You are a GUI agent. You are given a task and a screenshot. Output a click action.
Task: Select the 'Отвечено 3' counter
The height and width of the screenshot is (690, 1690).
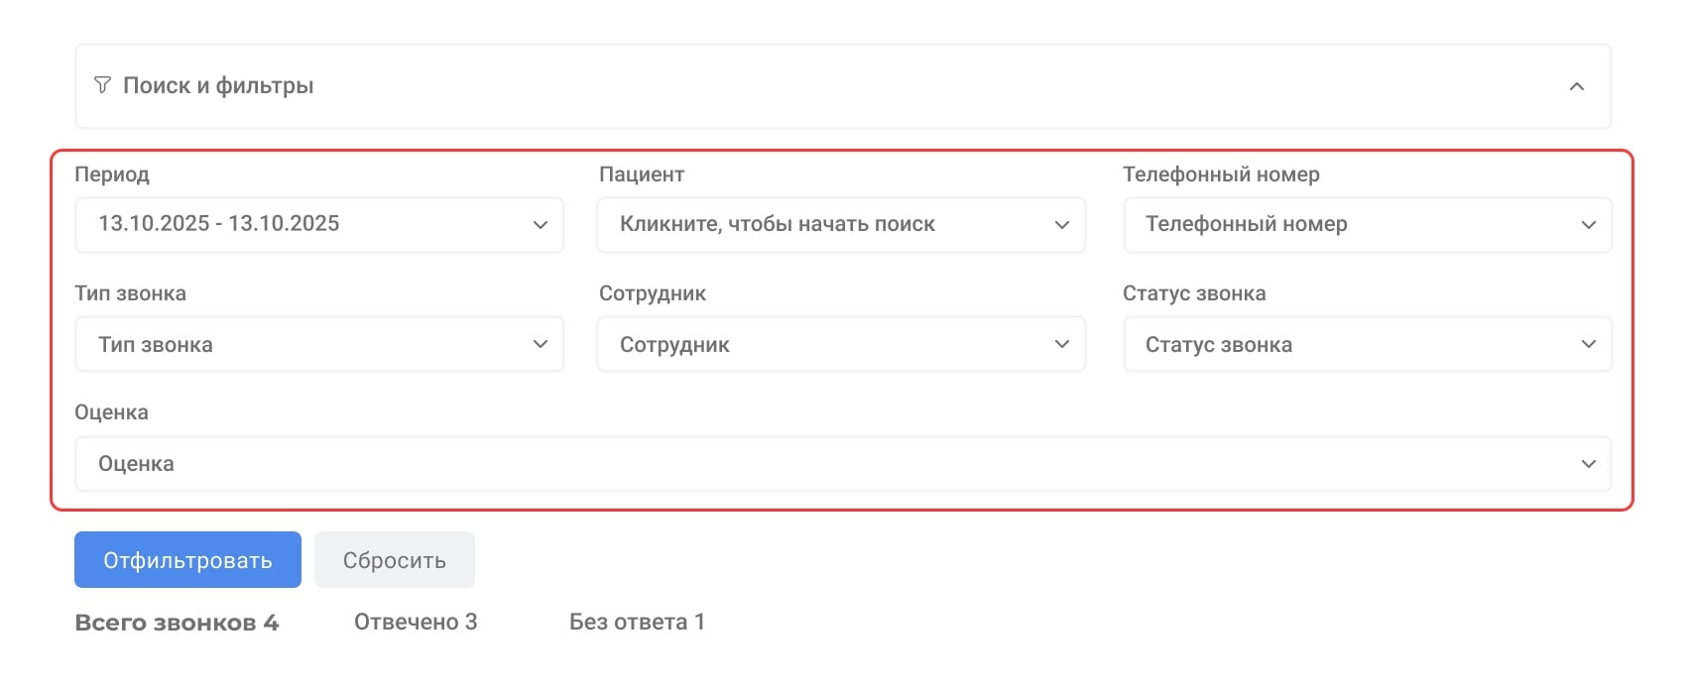pos(416,622)
